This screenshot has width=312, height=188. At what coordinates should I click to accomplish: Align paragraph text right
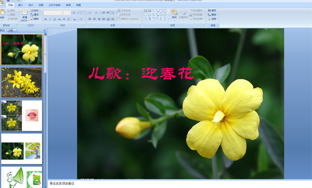(x=99, y=19)
